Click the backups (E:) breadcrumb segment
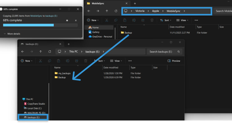 point(92,52)
